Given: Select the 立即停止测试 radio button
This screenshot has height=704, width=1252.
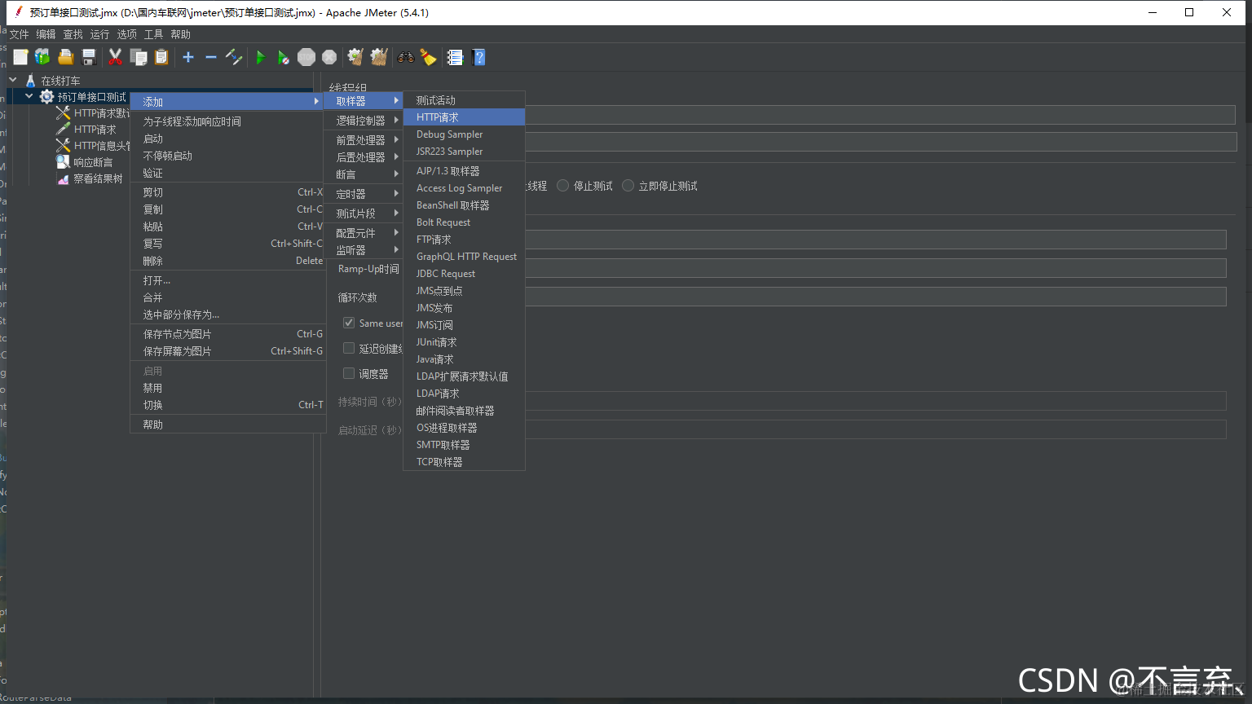Looking at the screenshot, I should point(628,186).
